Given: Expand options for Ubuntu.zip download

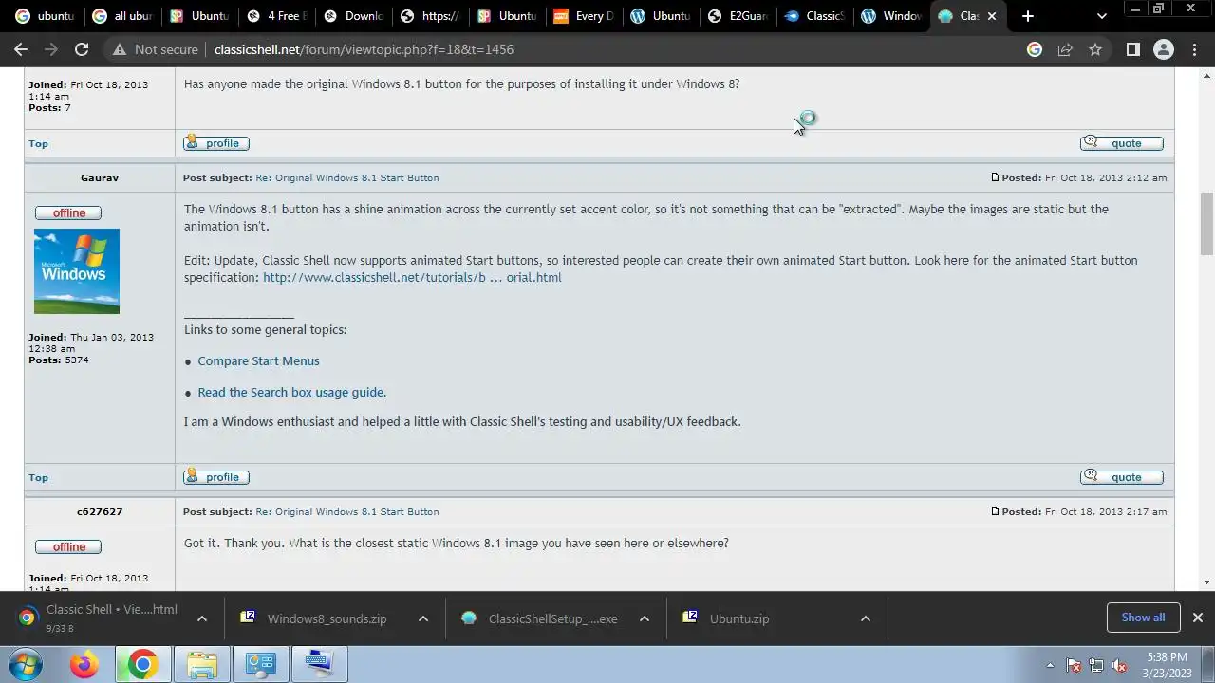Looking at the screenshot, I should click(865, 618).
